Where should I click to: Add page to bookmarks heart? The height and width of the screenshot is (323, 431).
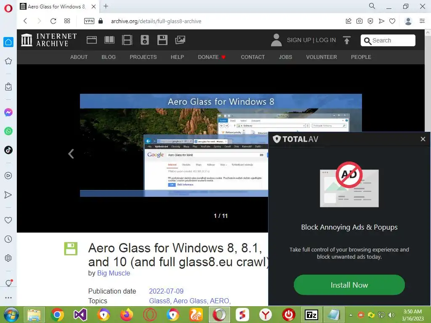coord(392,21)
